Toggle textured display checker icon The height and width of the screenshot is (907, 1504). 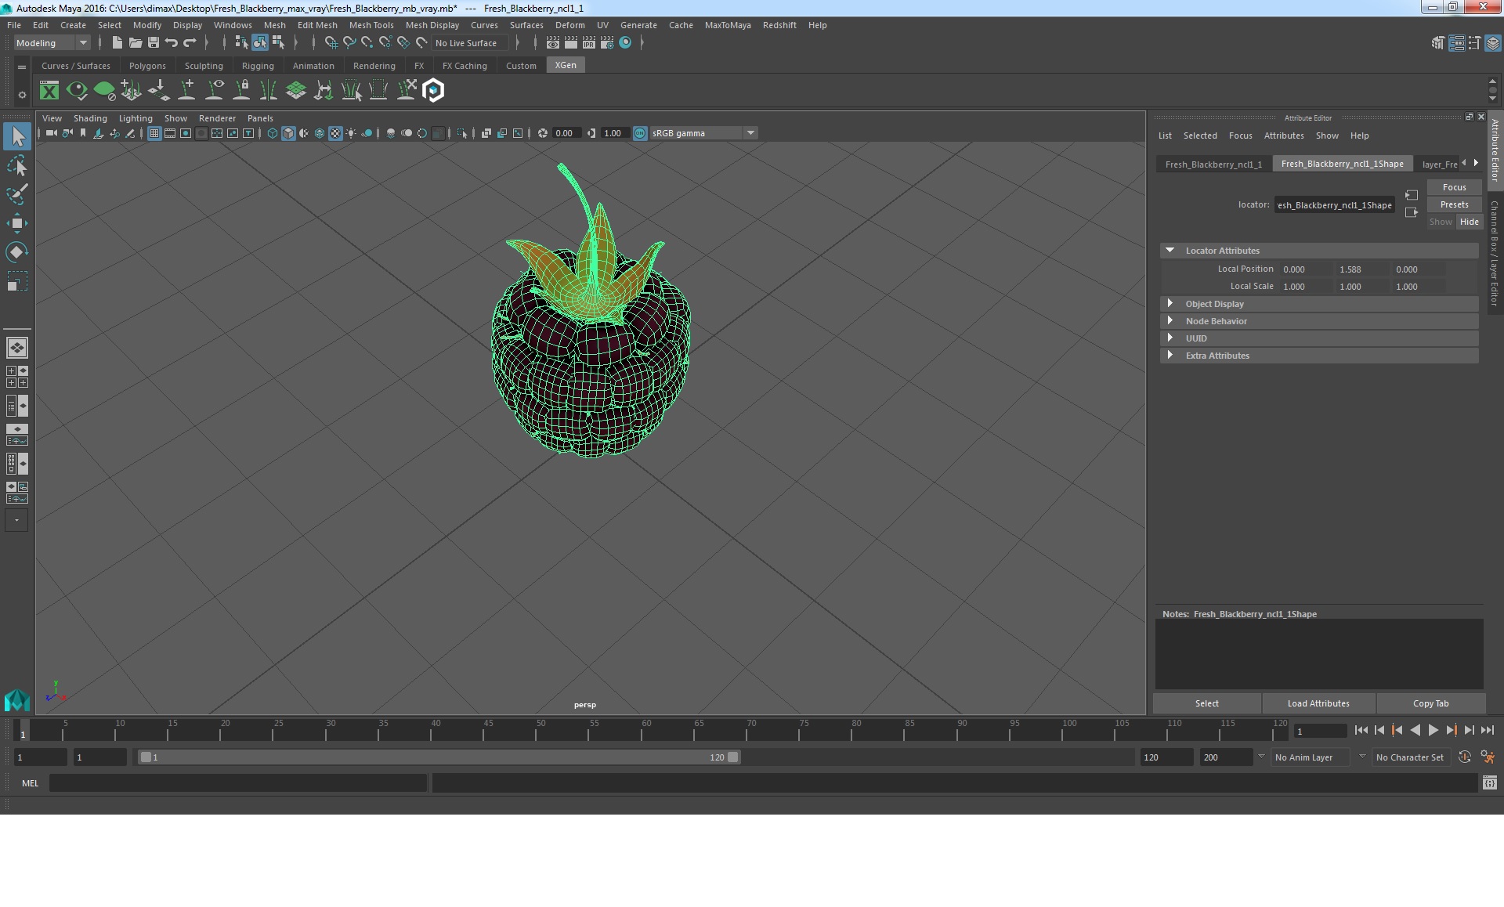click(x=335, y=133)
